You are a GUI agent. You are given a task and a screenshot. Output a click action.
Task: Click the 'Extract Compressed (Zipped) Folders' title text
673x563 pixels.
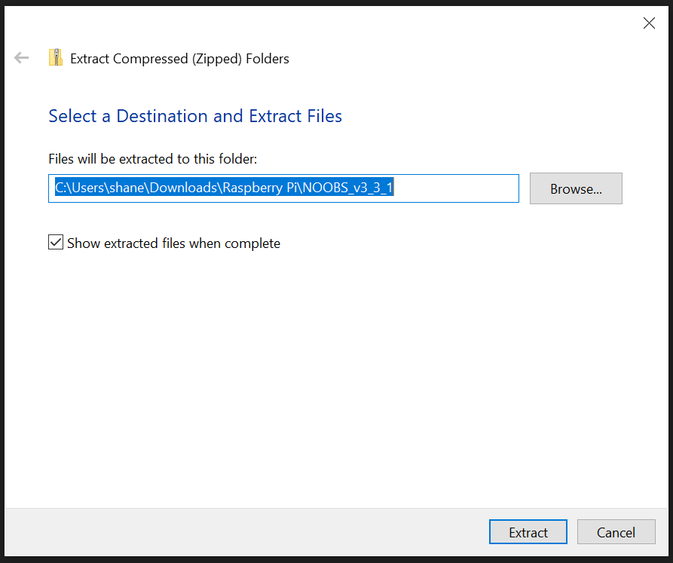click(179, 59)
